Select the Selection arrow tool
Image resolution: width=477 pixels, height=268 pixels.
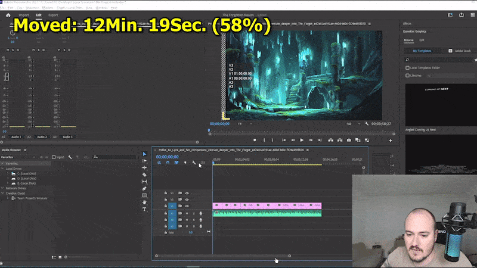tap(144, 154)
